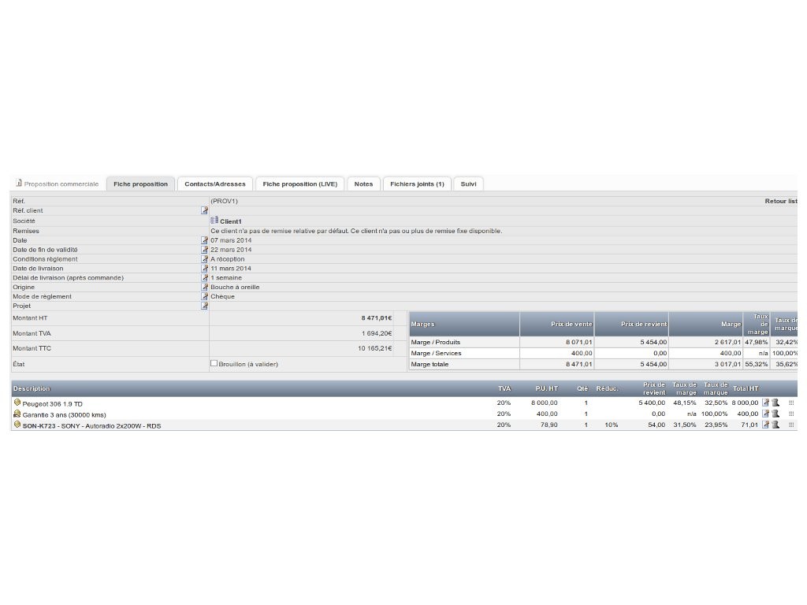Click the A réception payment term
This screenshot has width=807, height=605.
[228, 259]
